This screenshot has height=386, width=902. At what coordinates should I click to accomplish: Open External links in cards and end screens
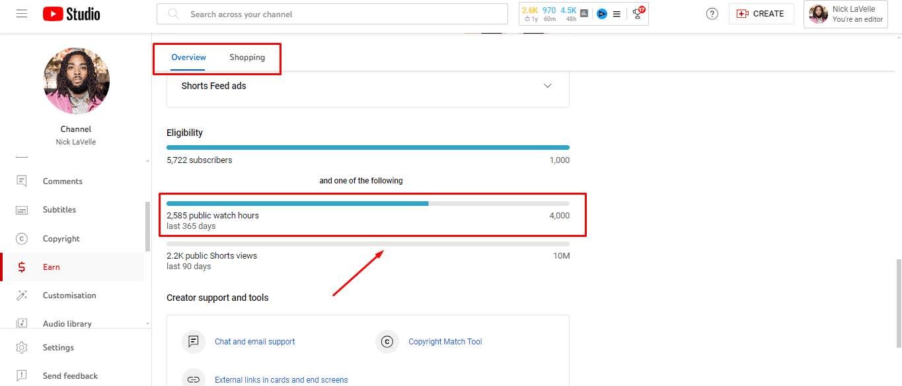pos(282,380)
